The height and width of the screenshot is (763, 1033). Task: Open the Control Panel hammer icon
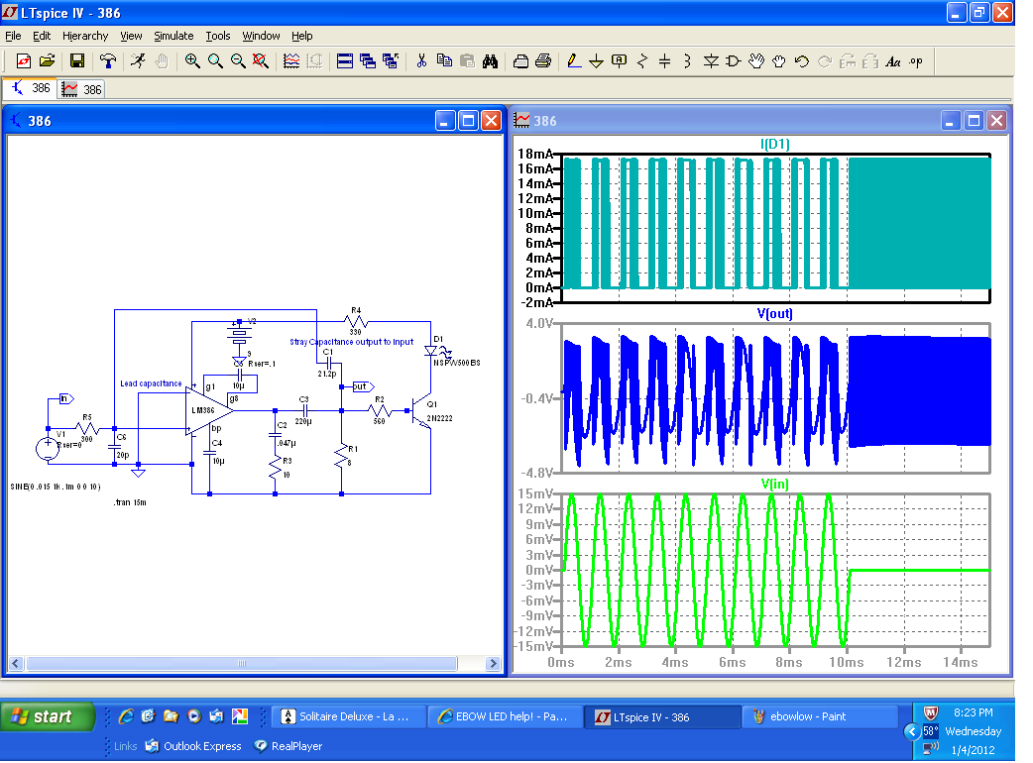108,61
